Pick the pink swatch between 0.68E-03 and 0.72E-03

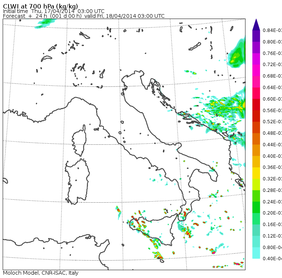[256, 71]
